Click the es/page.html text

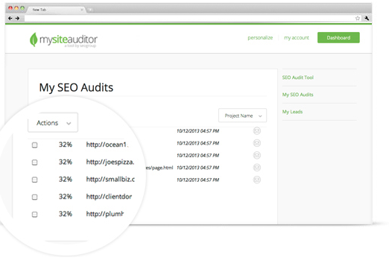pos(159,168)
